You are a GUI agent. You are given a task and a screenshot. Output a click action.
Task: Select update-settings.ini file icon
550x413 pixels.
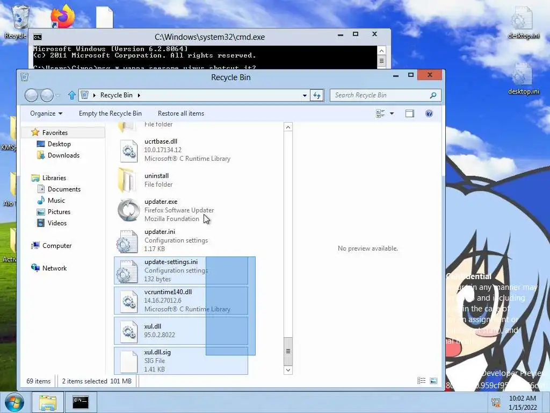(x=127, y=271)
